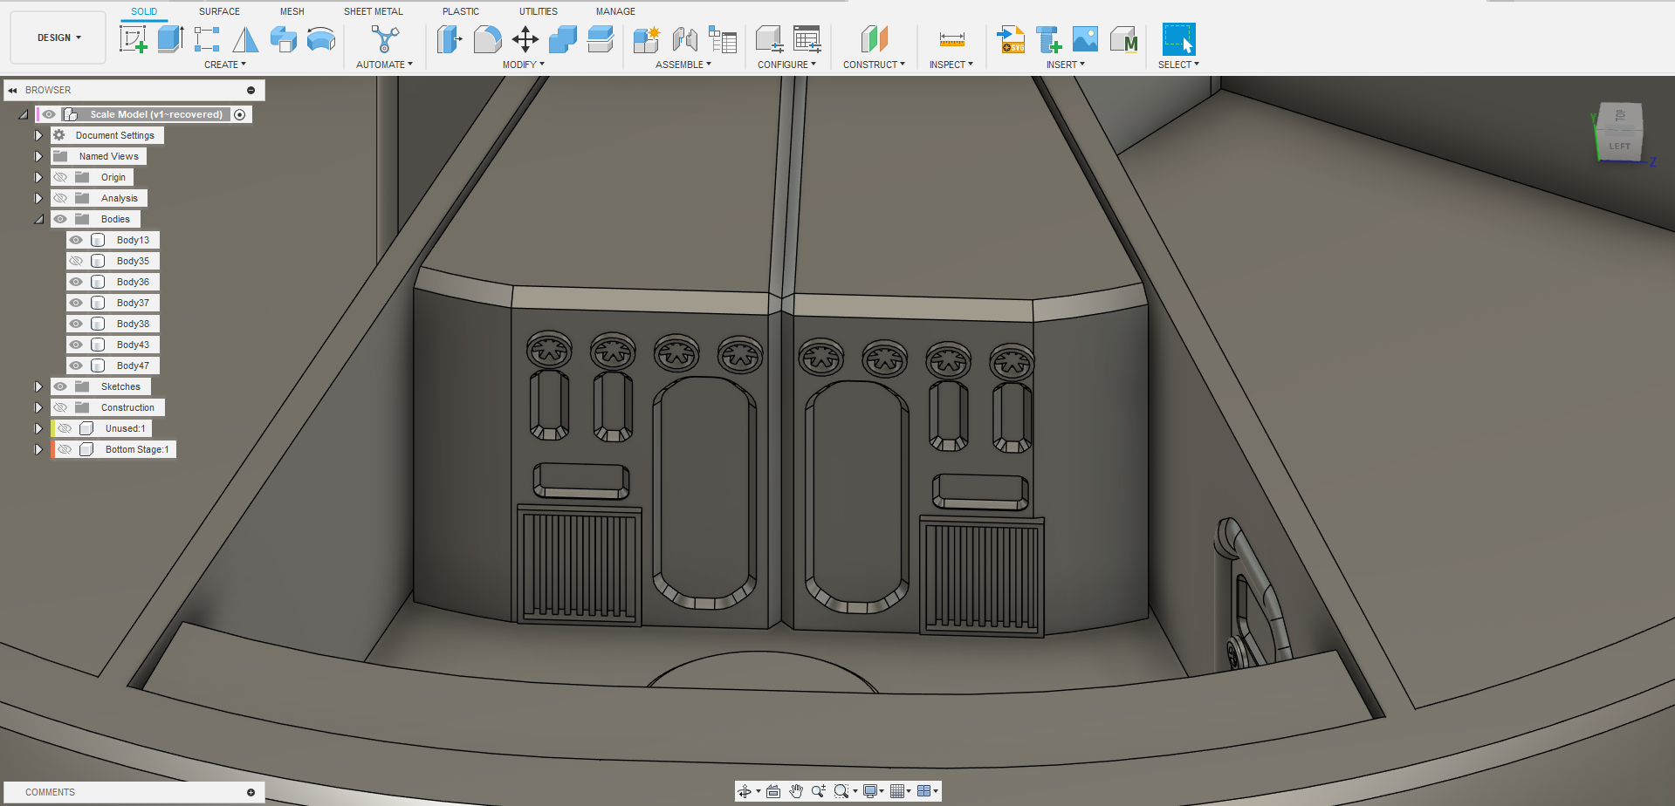Toggle visibility of Body37
Viewport: 1675px width, 806px height.
pos(76,303)
